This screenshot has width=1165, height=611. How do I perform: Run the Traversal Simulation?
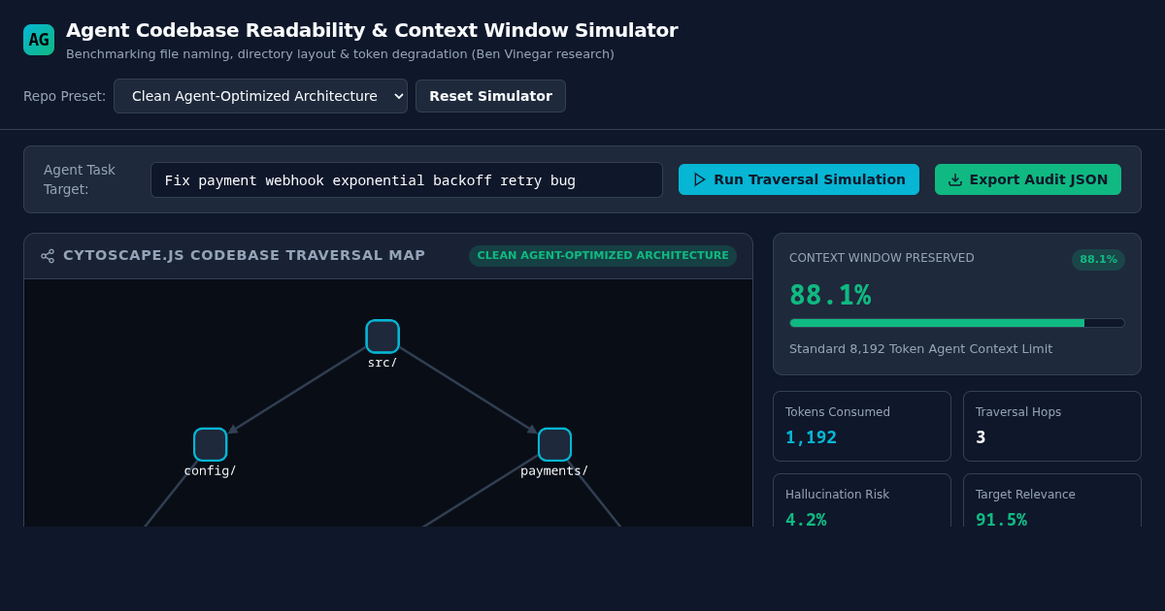pos(799,179)
